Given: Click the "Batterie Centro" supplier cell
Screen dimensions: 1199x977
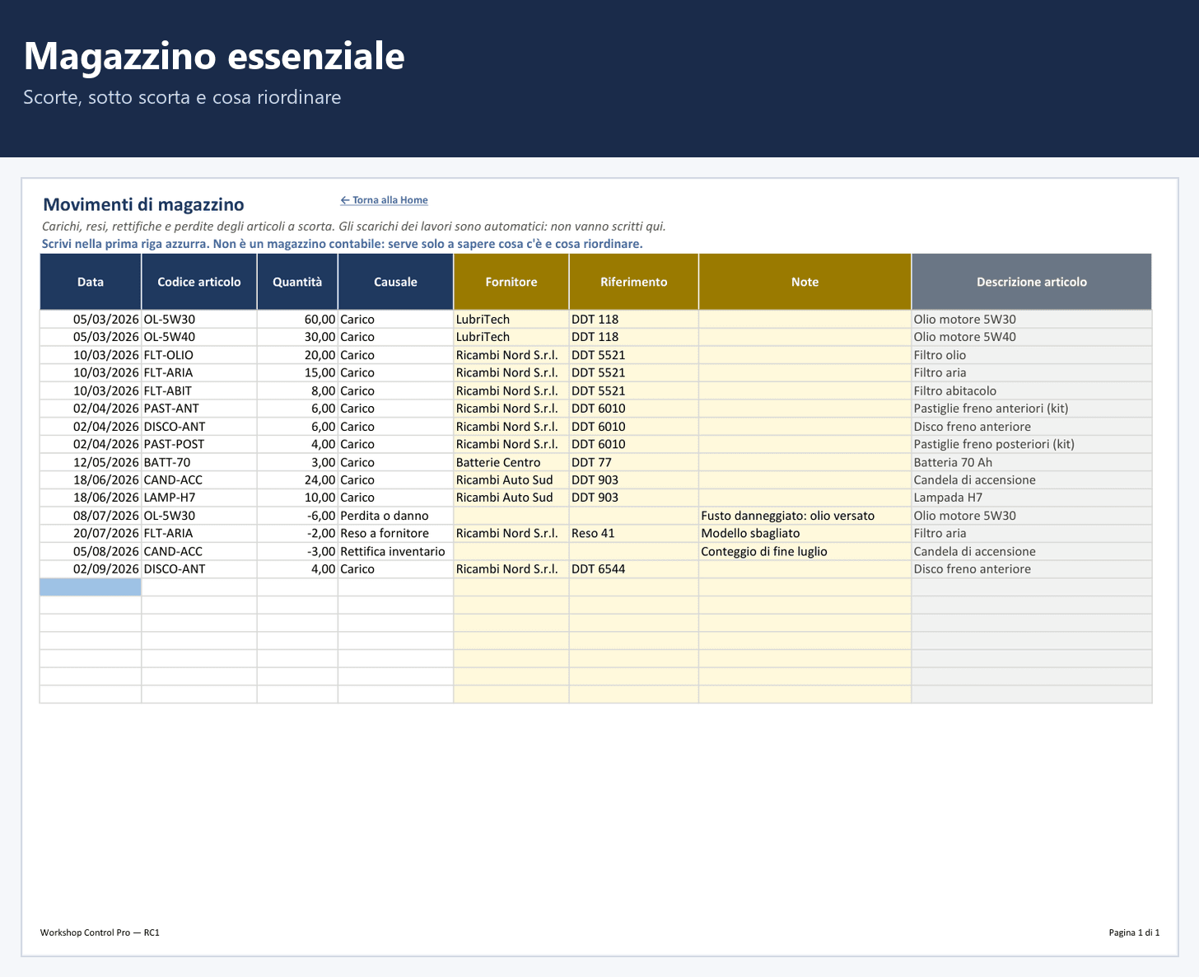Looking at the screenshot, I should (x=511, y=462).
